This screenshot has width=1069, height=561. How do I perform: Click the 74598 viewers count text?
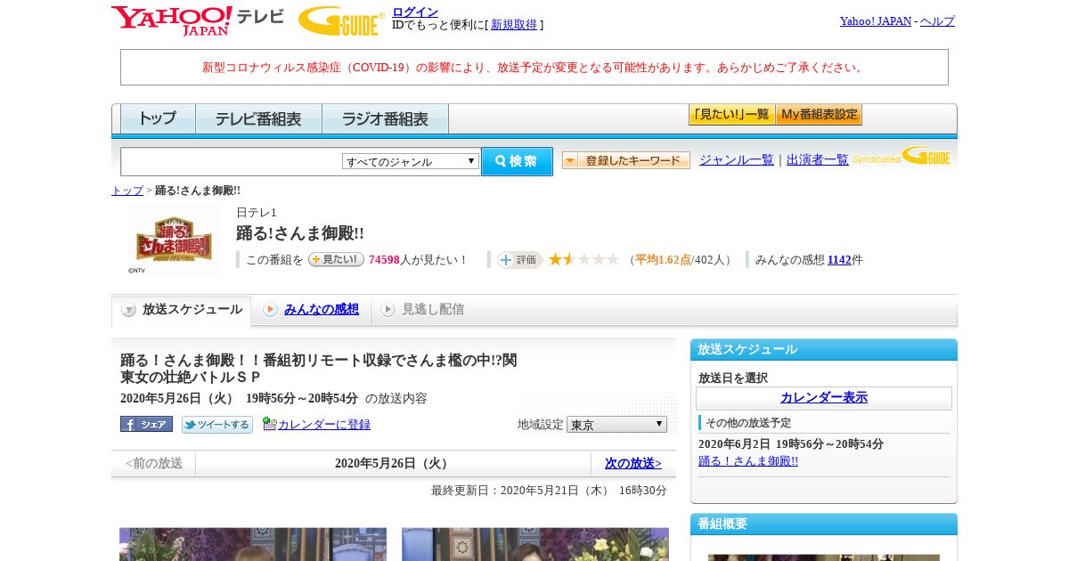383,260
